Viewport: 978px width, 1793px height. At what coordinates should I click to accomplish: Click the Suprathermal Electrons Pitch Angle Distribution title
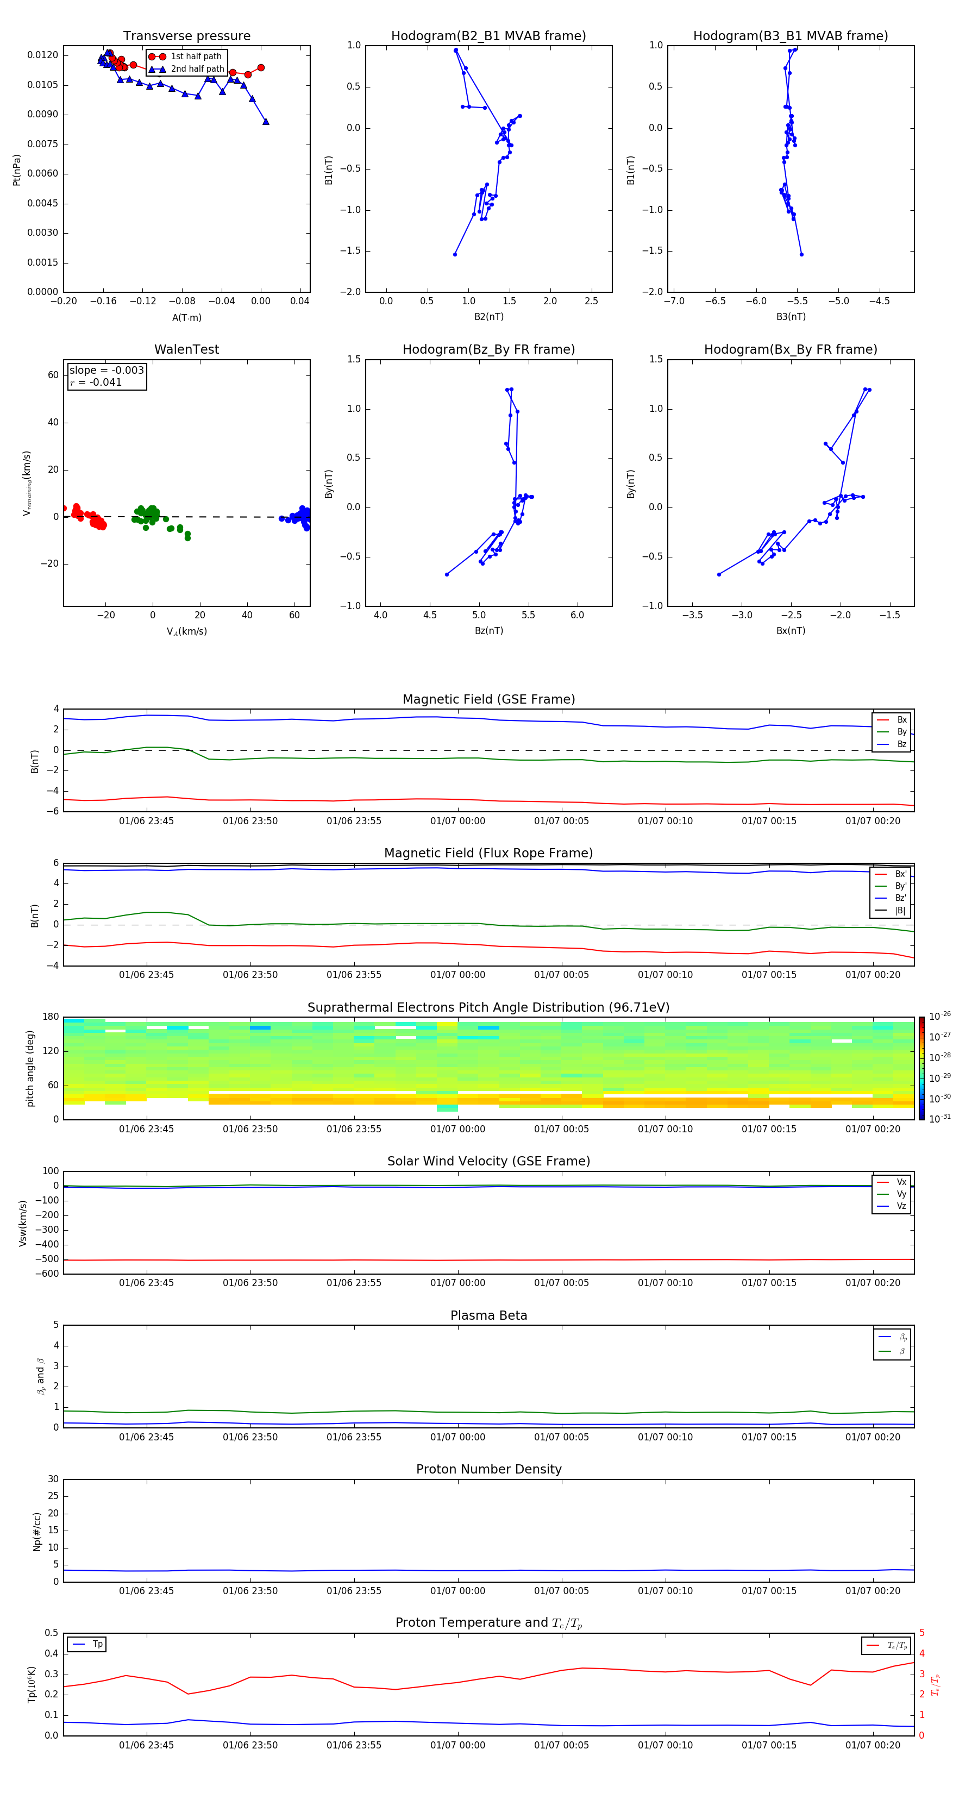(488, 1008)
